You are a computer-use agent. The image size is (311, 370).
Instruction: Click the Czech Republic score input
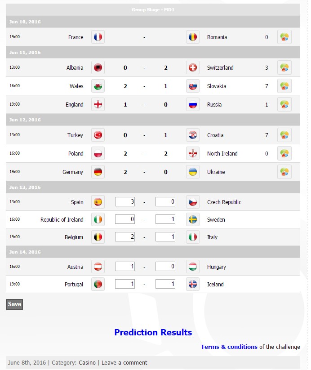165,202
